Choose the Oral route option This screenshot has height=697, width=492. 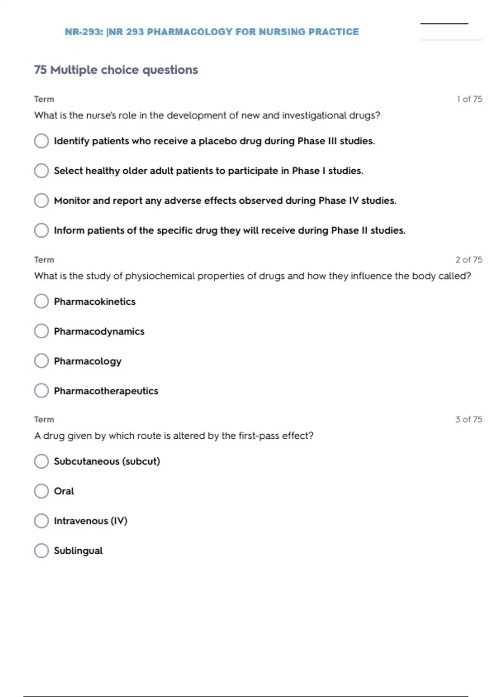[41, 491]
